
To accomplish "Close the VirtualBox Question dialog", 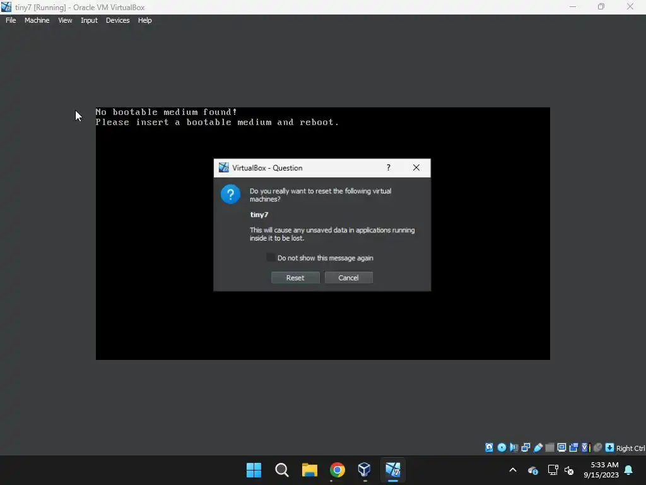I will pyautogui.click(x=416, y=167).
